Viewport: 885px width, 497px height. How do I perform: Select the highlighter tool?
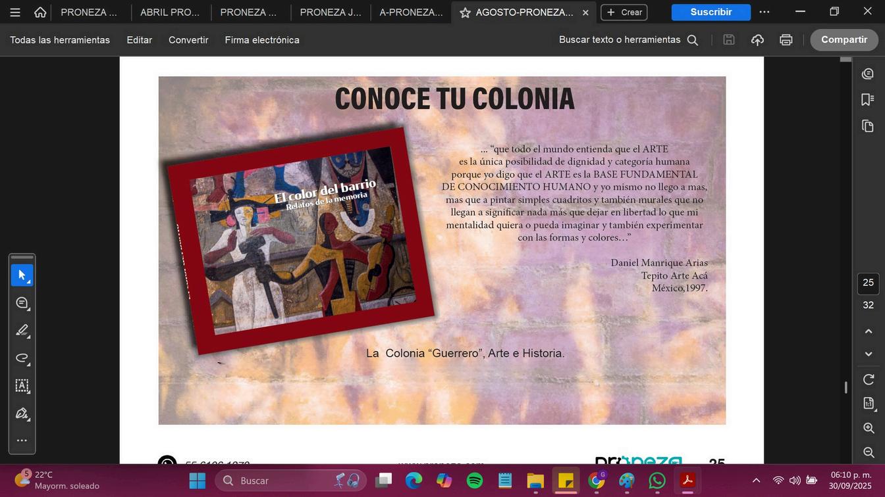click(x=22, y=331)
